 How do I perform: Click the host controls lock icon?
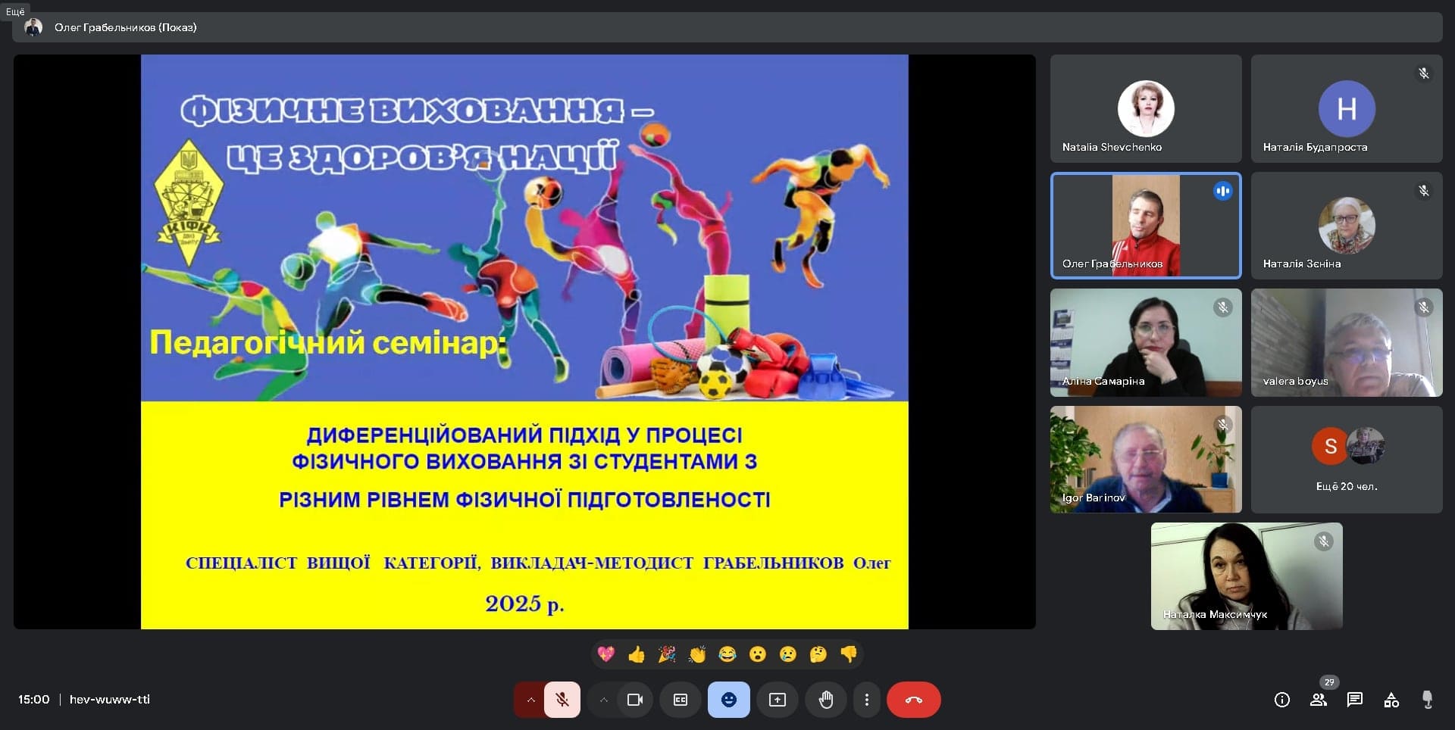[1428, 700]
